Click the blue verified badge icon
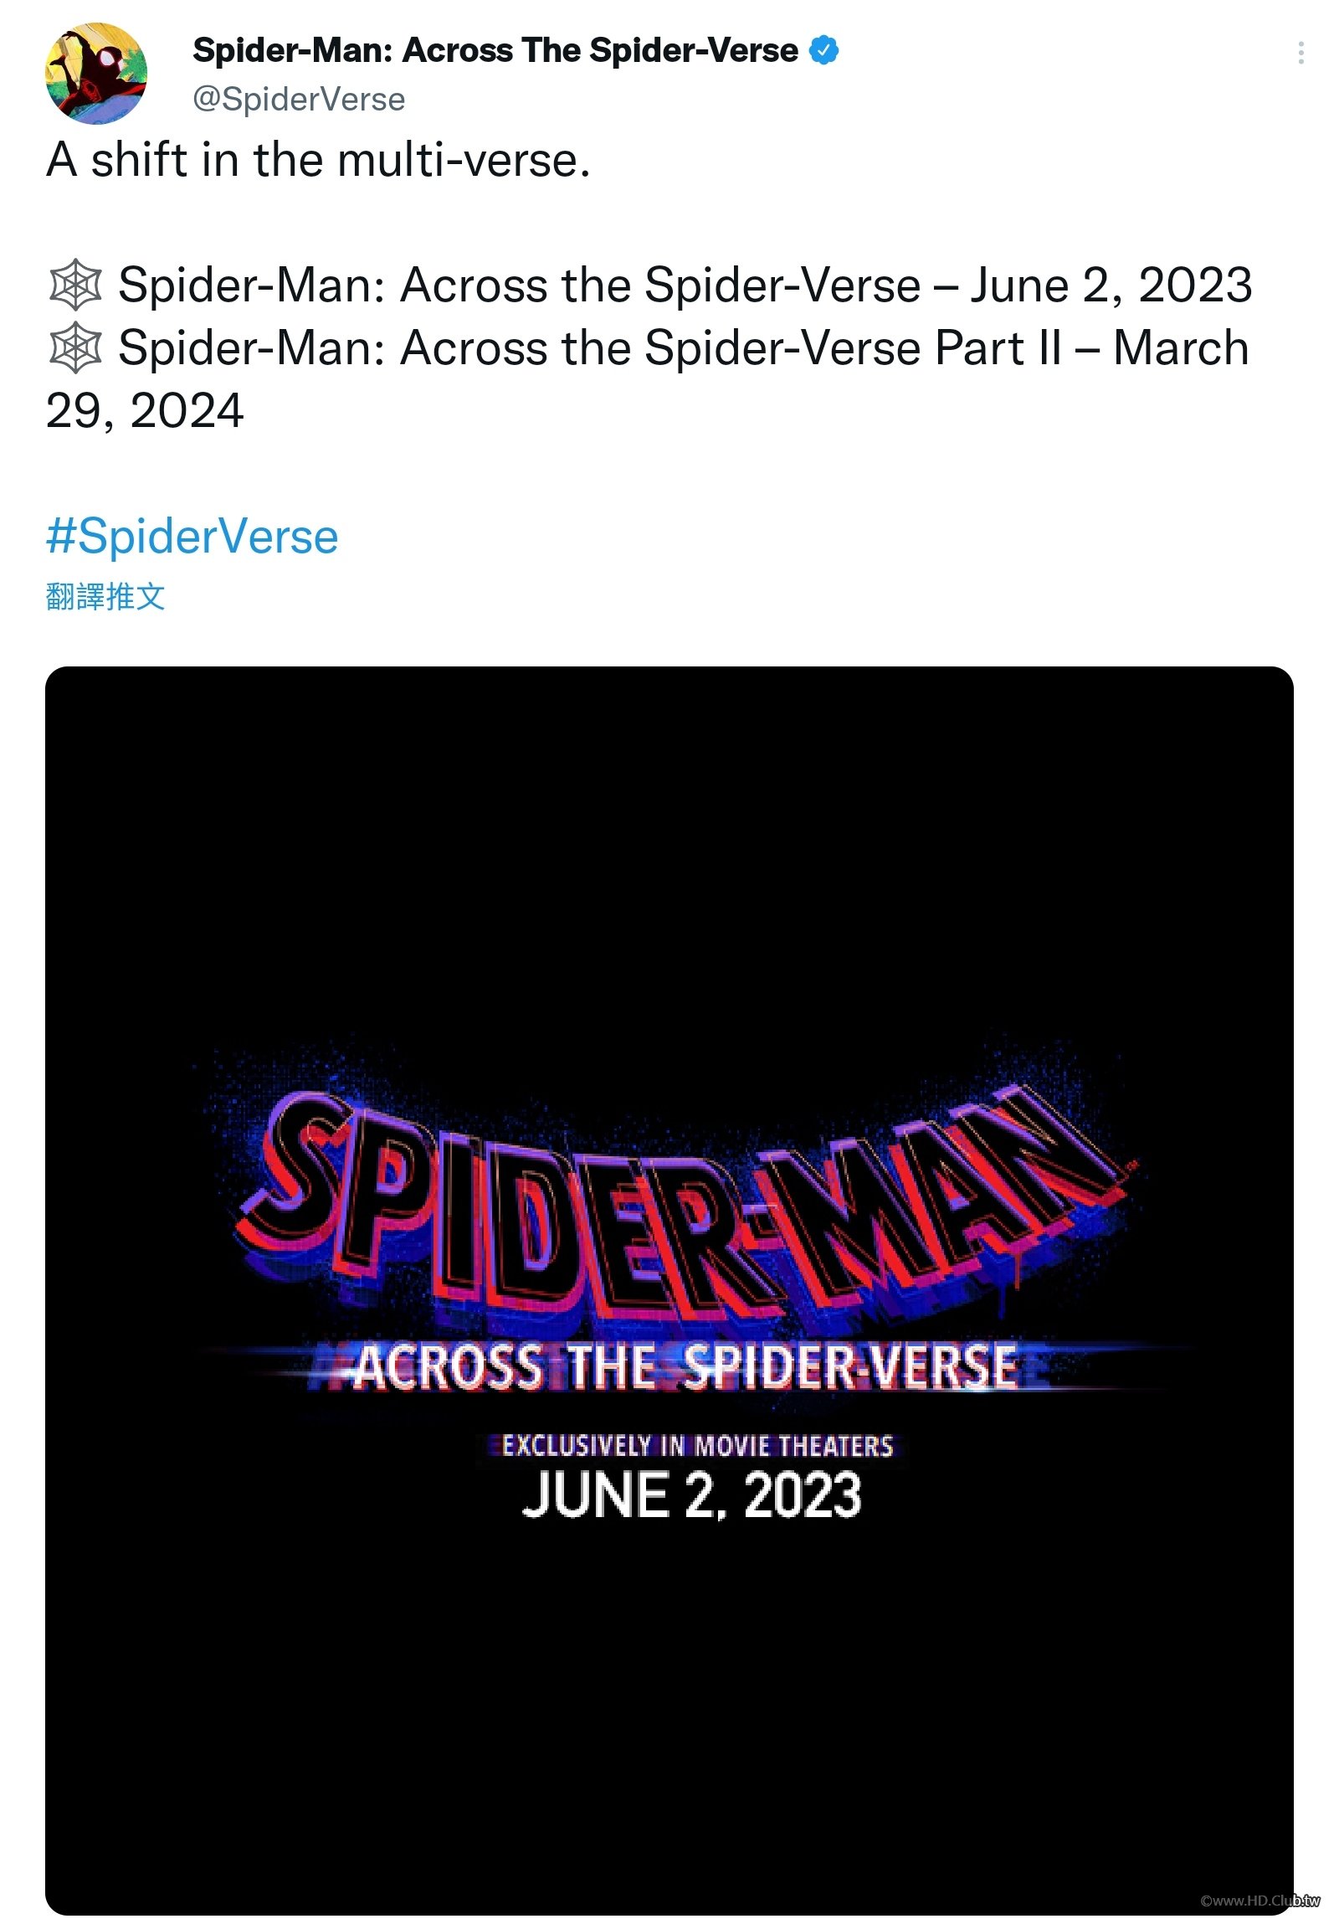The height and width of the screenshot is (1929, 1339). (823, 51)
